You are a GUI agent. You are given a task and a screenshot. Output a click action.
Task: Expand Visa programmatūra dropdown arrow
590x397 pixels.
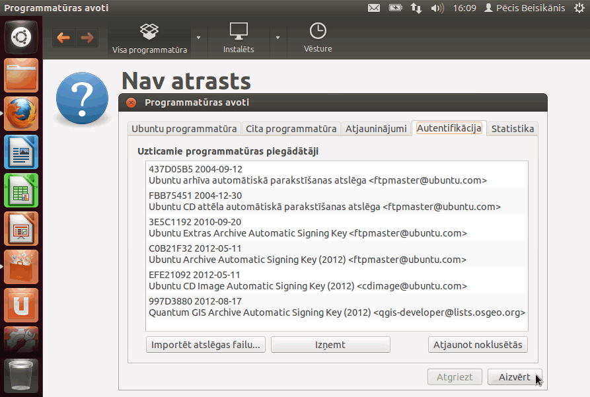(x=199, y=38)
